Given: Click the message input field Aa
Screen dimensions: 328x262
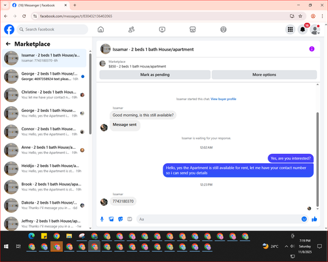Looking at the screenshot, I should coord(218,219).
